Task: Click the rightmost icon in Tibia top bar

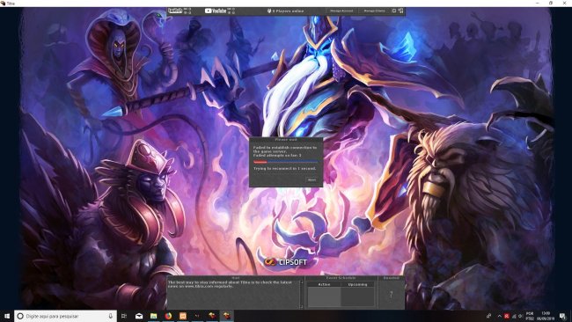Action: [x=400, y=11]
